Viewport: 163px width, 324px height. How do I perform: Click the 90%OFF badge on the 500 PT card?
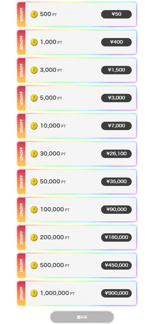click(x=22, y=14)
